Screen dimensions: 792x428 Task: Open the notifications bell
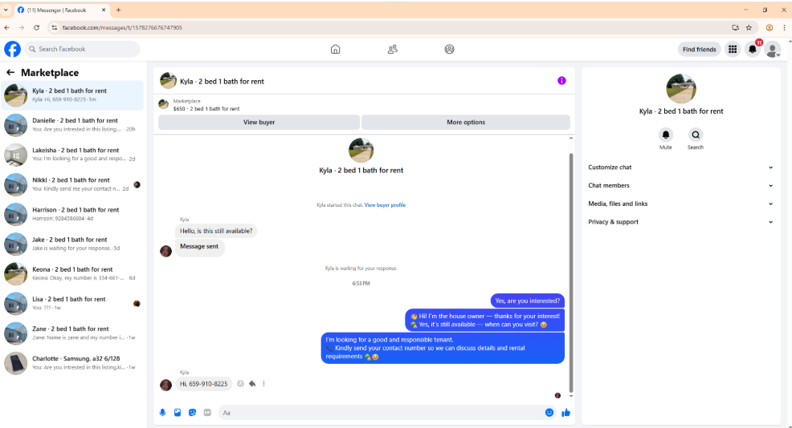pyautogui.click(x=753, y=50)
